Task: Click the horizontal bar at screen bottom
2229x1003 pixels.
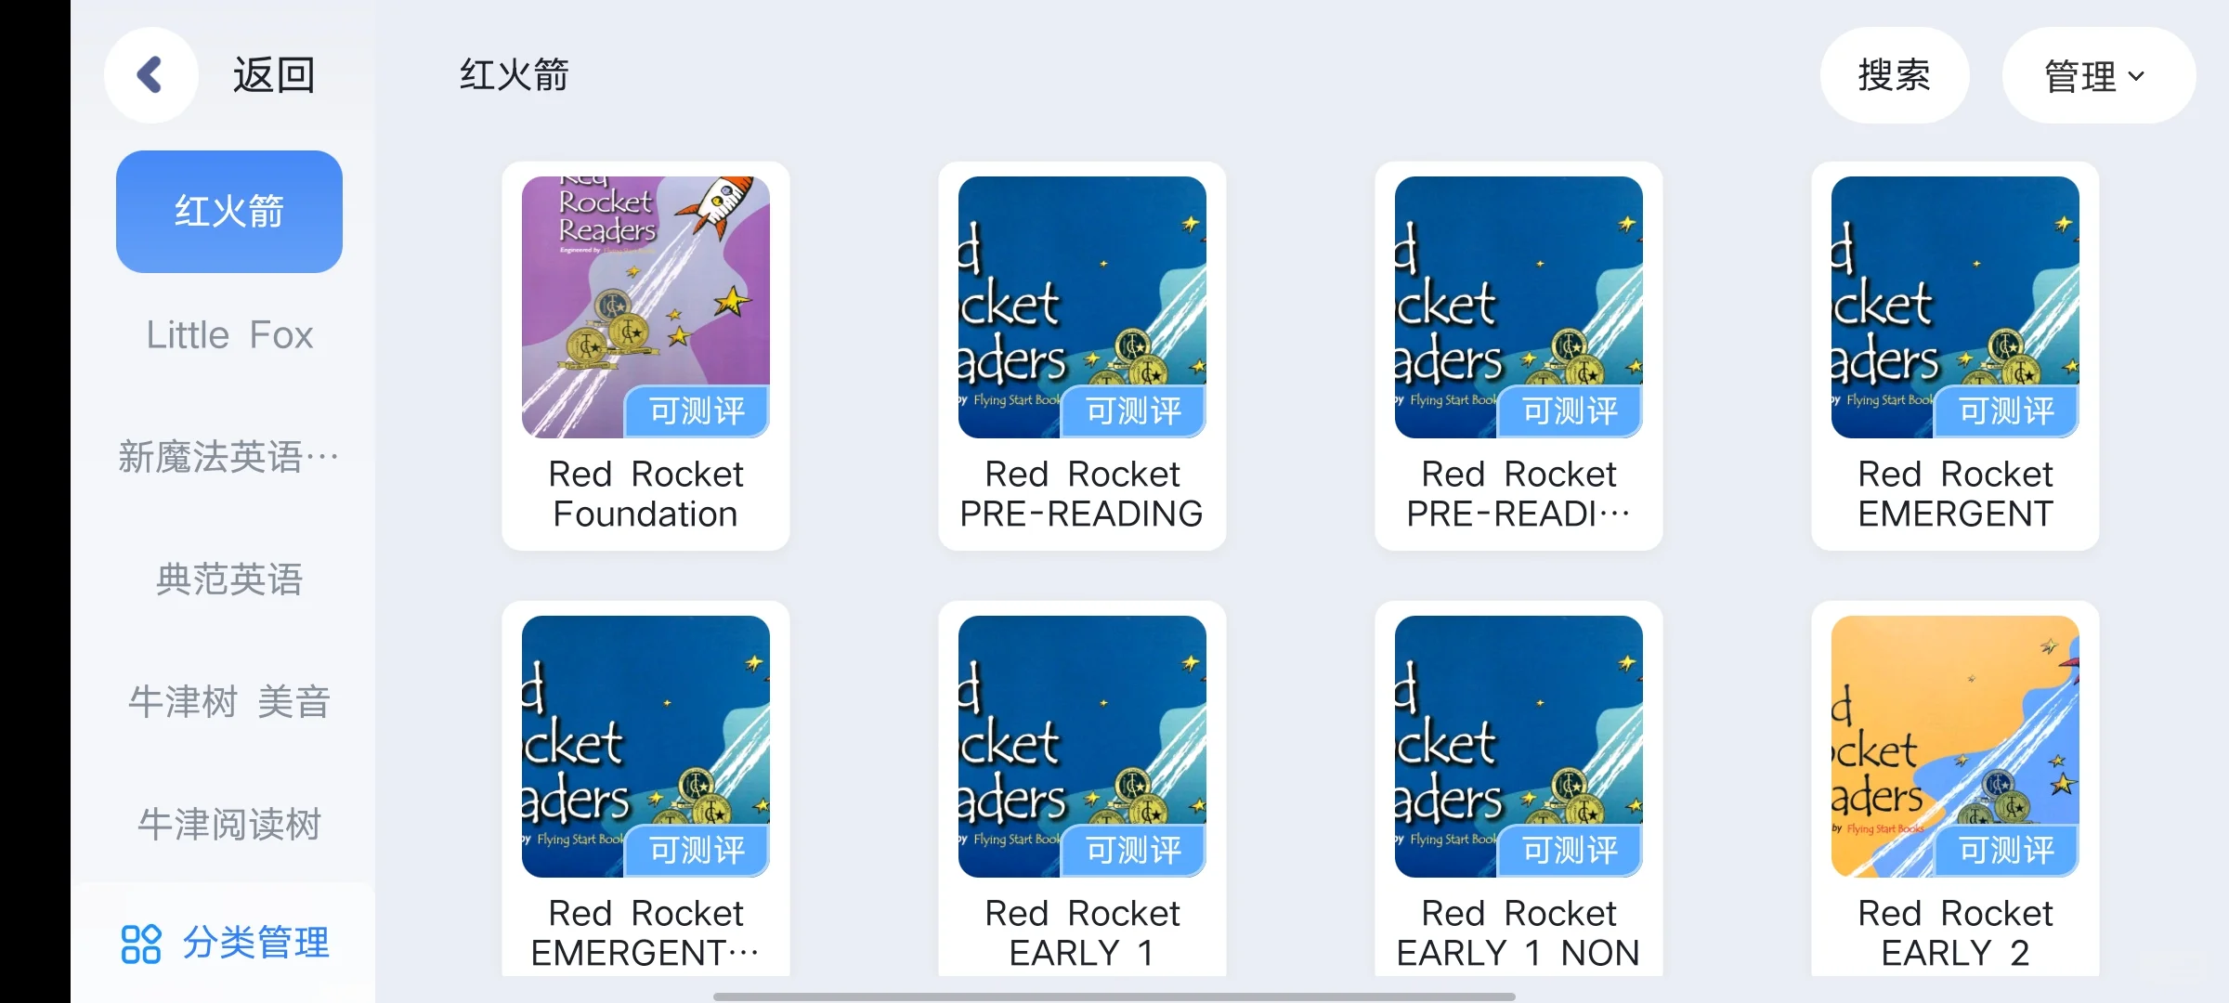Action: 1114,996
